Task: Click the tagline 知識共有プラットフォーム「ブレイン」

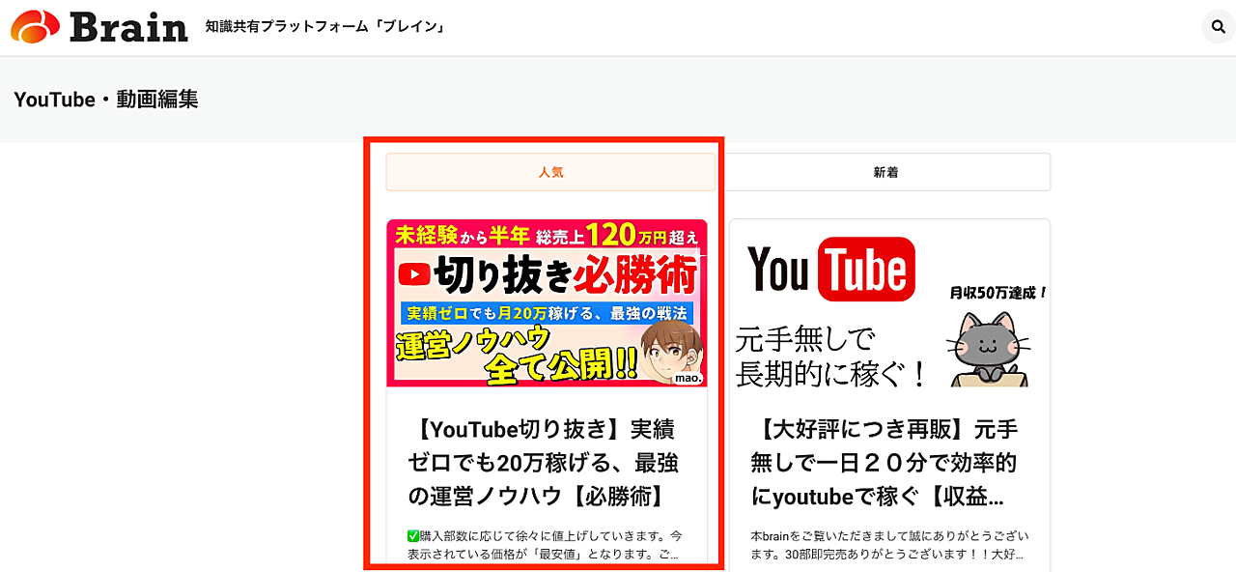Action: [325, 27]
